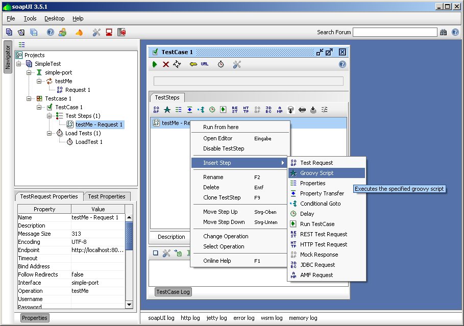Click Run TestCase icon in TestSteps toolbar

[223, 110]
